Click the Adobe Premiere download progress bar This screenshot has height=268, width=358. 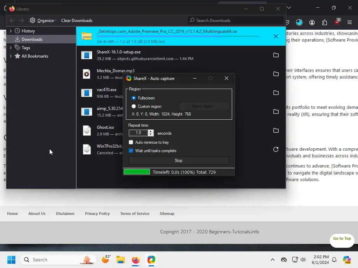point(178,36)
